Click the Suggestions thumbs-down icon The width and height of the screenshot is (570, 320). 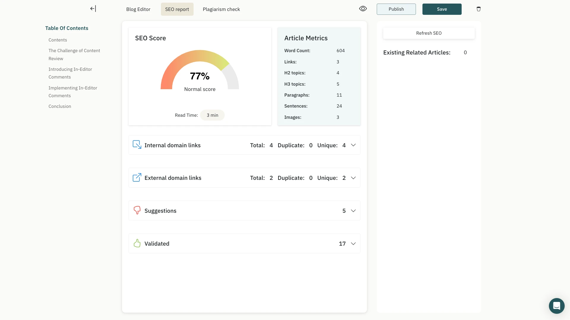coord(137,210)
